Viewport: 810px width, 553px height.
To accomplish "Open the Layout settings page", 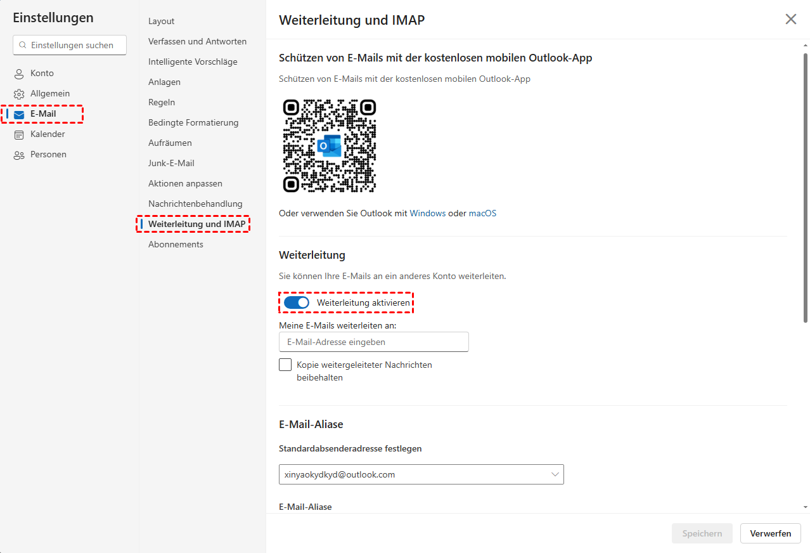I will pyautogui.click(x=162, y=21).
